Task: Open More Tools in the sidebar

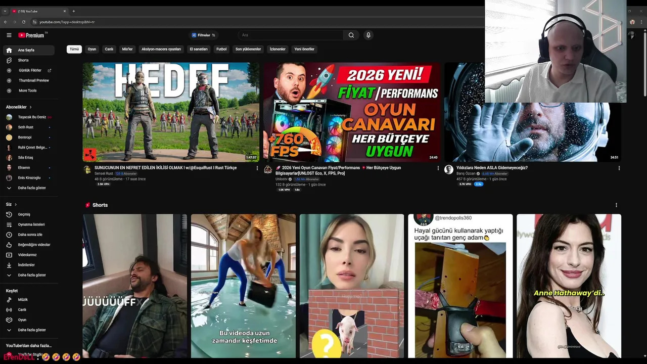Action: pyautogui.click(x=28, y=90)
